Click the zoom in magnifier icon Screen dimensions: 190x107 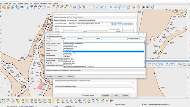click(84, 7)
